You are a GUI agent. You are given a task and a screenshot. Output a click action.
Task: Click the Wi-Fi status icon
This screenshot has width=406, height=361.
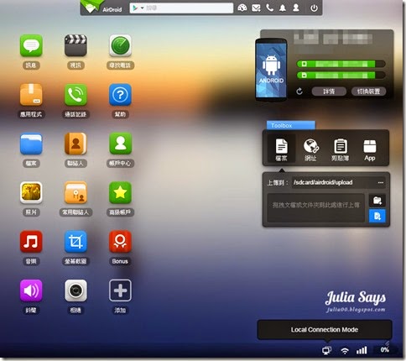[345, 351]
